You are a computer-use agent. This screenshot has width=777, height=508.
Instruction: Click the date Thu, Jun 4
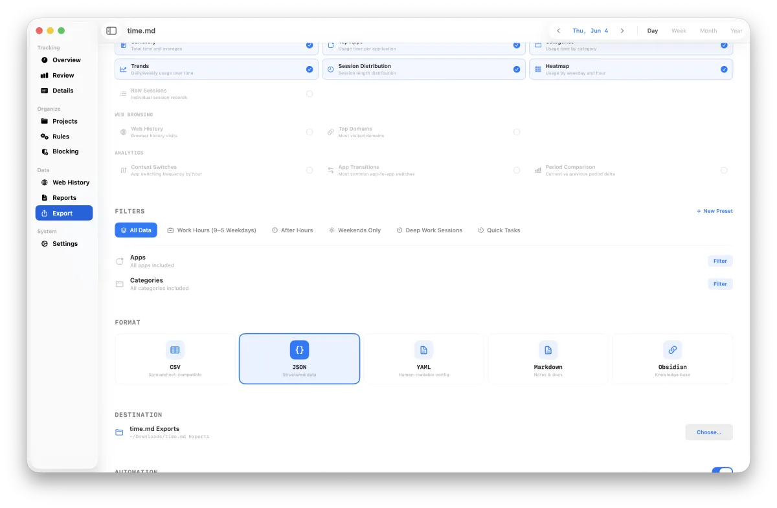coord(591,31)
